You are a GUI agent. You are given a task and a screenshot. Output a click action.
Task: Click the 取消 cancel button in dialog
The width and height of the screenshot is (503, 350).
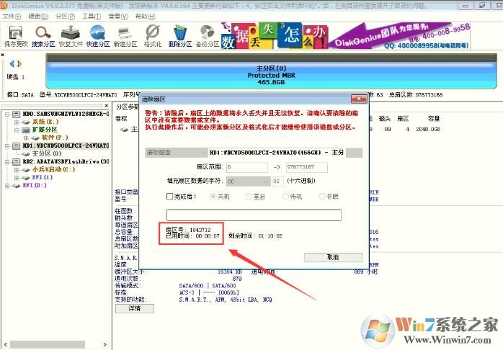coord(333,257)
